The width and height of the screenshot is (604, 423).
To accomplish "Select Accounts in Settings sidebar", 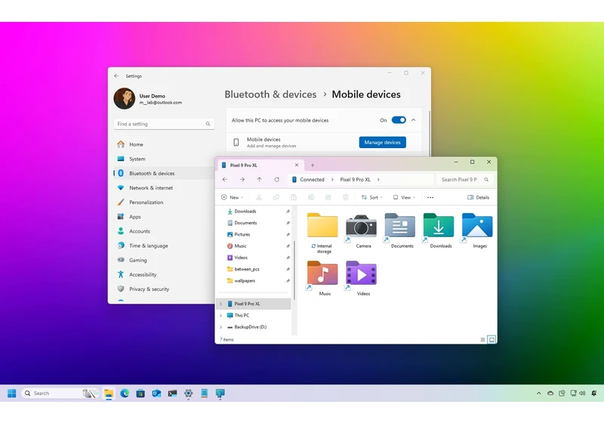I will pos(164,231).
